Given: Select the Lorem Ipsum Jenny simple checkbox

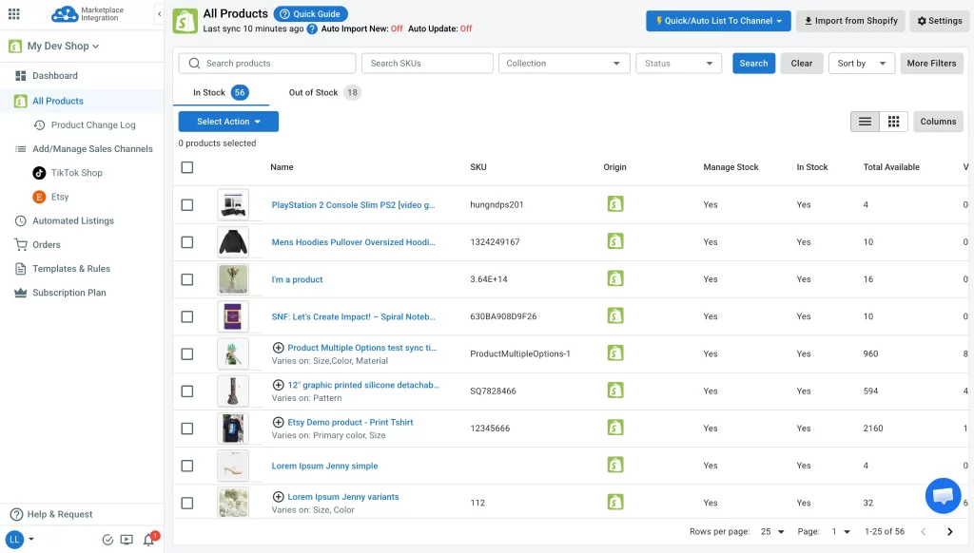Looking at the screenshot, I should [x=187, y=466].
